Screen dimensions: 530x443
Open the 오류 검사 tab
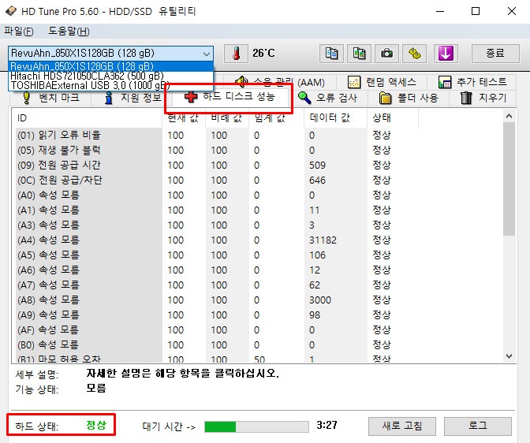[327, 98]
